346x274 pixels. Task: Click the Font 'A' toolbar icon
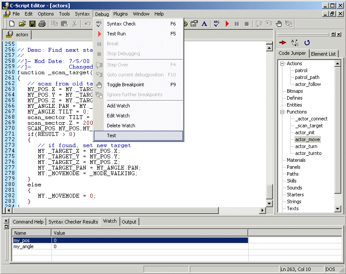click(204, 24)
